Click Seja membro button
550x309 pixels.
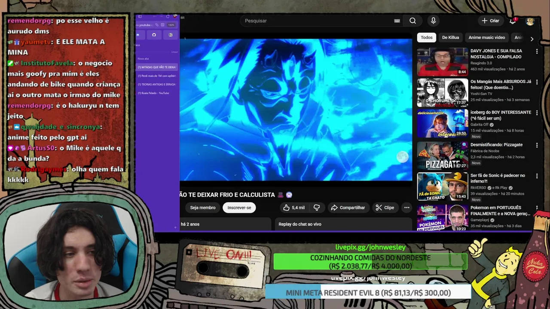[x=203, y=208]
